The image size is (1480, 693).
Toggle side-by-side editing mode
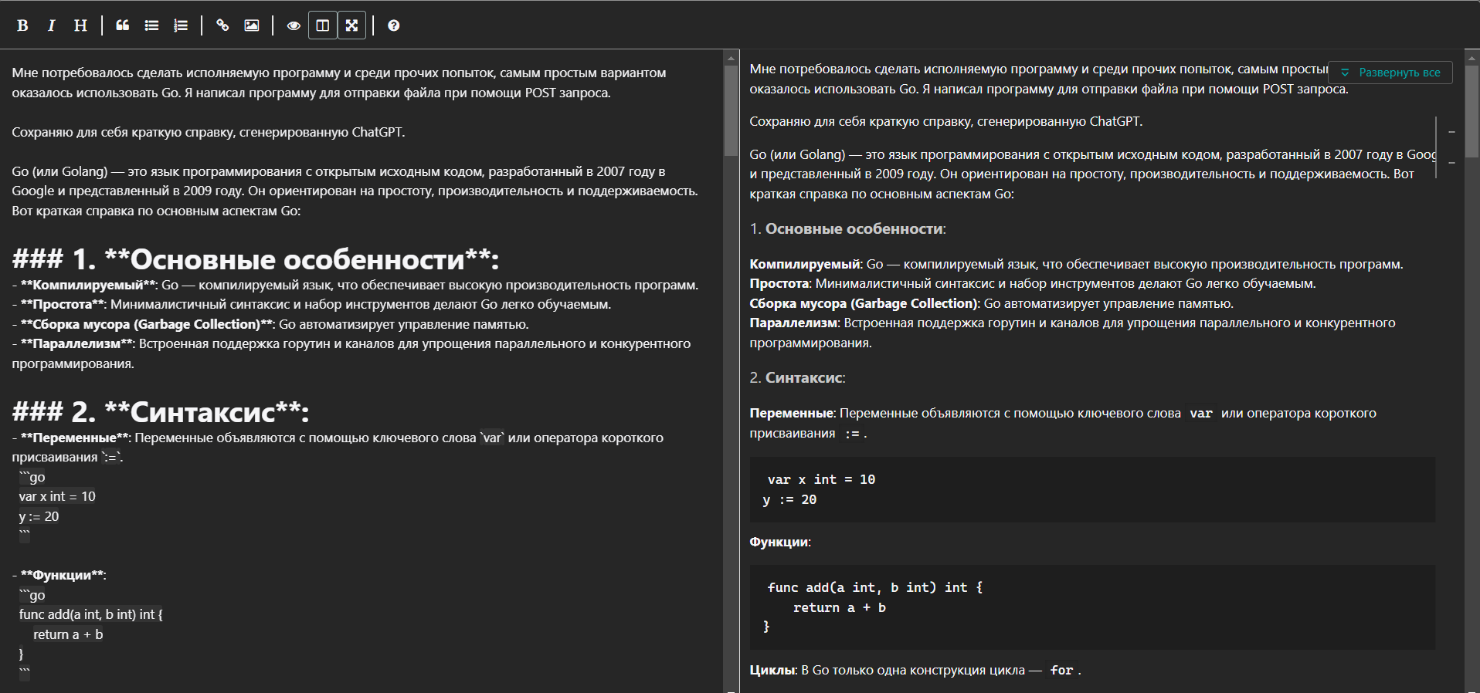click(323, 25)
